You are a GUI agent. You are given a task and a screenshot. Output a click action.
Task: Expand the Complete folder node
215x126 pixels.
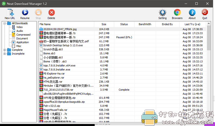pos(5,50)
